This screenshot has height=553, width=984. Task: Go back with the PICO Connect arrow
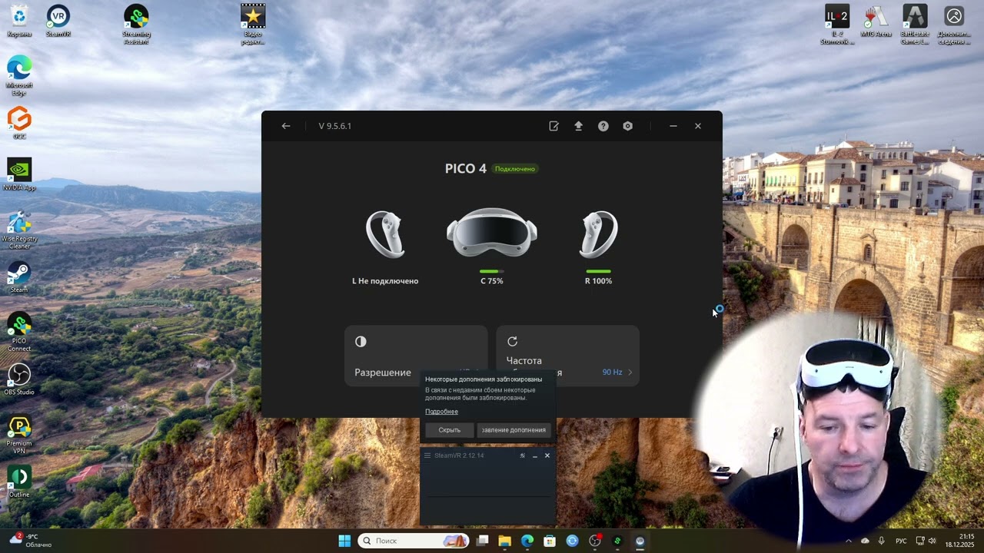tap(286, 126)
